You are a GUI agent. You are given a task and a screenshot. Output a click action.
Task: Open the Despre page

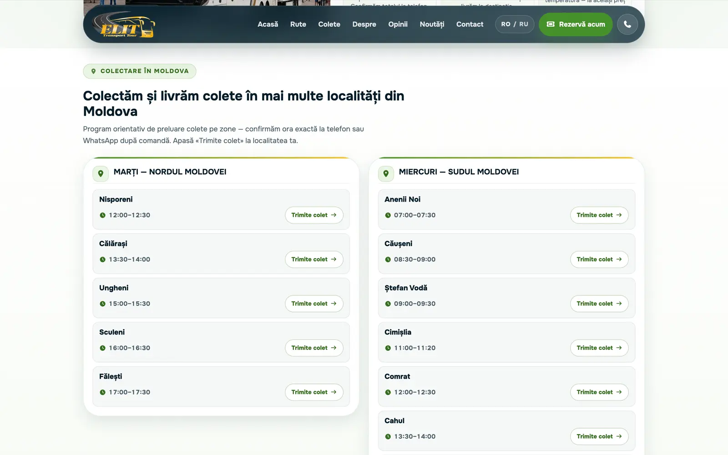[364, 24]
